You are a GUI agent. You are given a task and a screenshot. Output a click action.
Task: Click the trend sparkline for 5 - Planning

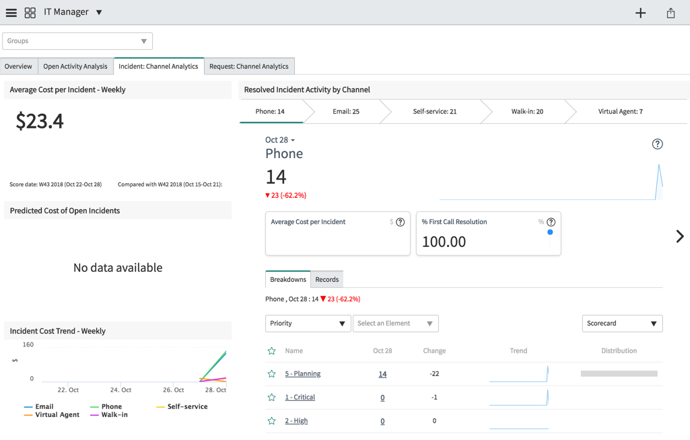519,374
